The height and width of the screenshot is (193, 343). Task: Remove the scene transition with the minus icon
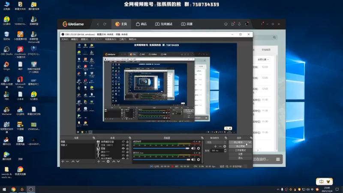point(220,146)
